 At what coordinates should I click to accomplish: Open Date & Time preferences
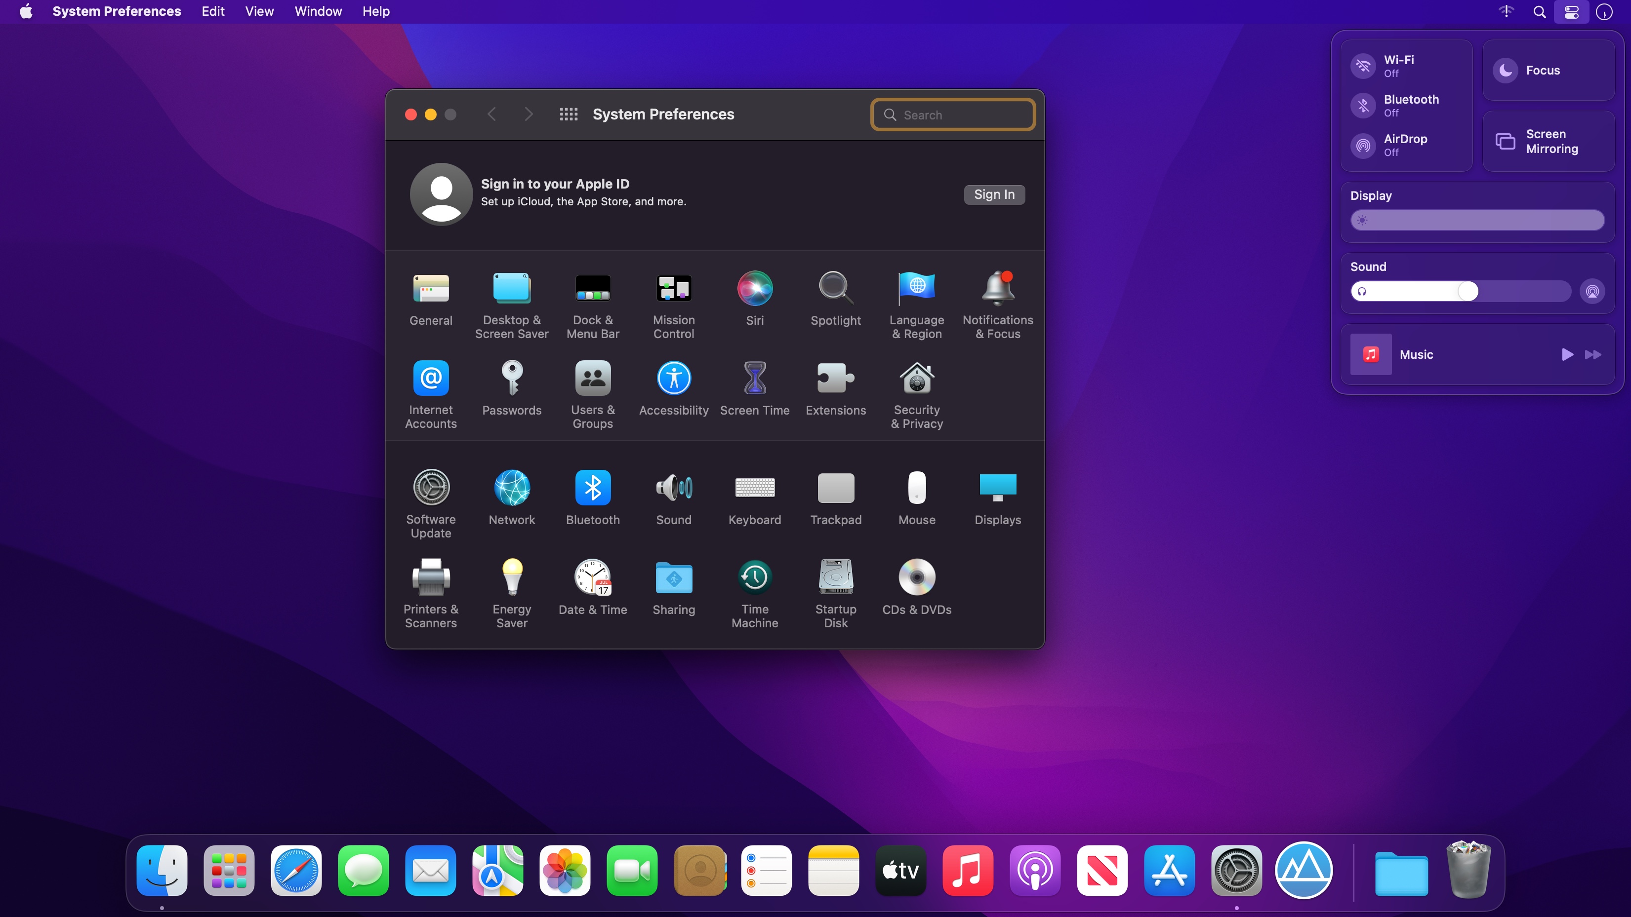tap(593, 588)
